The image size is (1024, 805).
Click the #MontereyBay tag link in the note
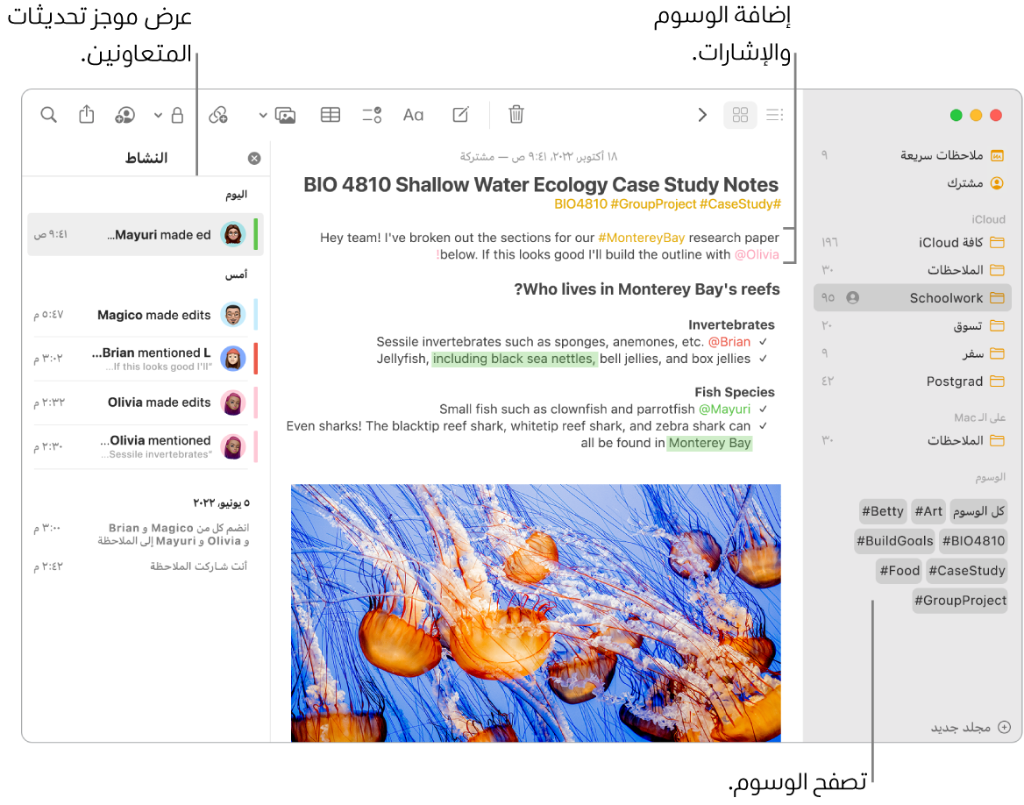(642, 237)
